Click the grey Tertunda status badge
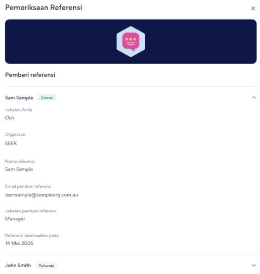Viewport: 260px width, 274px height. point(46,266)
